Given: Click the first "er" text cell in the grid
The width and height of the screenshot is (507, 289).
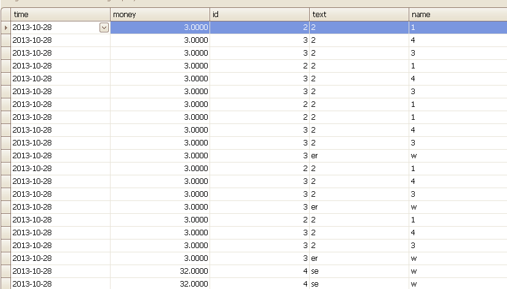Looking at the screenshot, I should [359, 156].
